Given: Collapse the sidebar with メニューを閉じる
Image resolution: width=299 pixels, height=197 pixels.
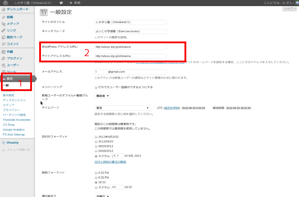Looking at the screenshot, I should pyautogui.click(x=18, y=150).
